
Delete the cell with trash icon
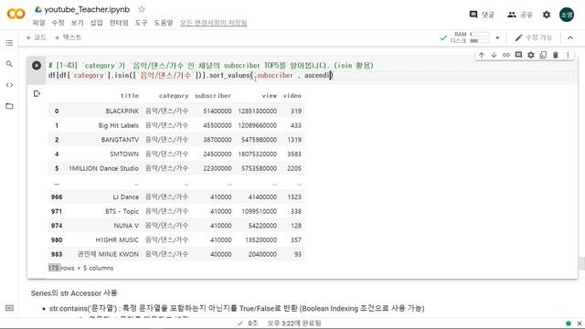pyautogui.click(x=555, y=55)
